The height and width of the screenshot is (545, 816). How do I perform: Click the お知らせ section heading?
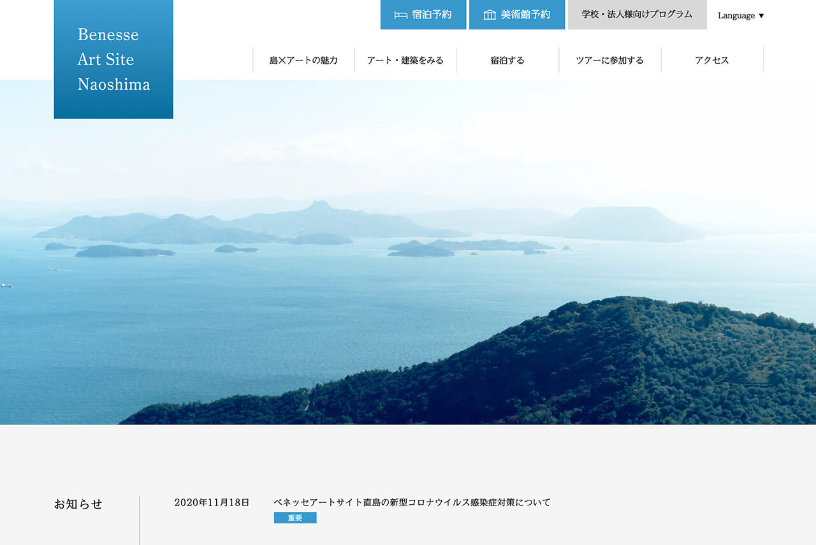tap(78, 504)
